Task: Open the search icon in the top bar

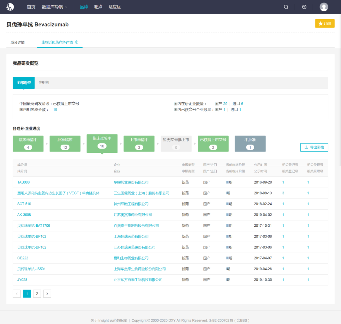Action: [x=286, y=7]
